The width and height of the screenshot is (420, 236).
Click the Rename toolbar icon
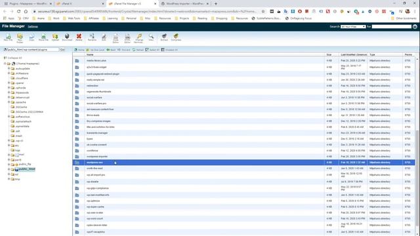(92, 37)
